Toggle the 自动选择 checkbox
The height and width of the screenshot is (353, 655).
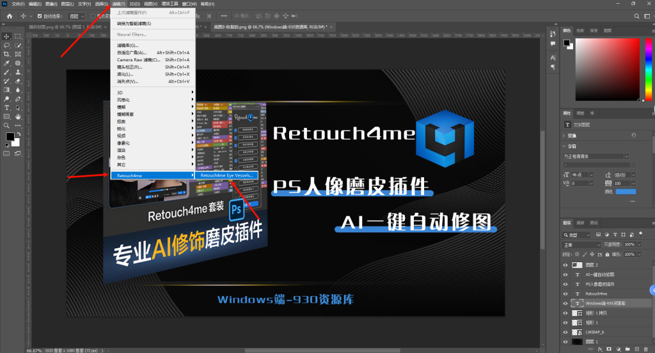[40, 16]
